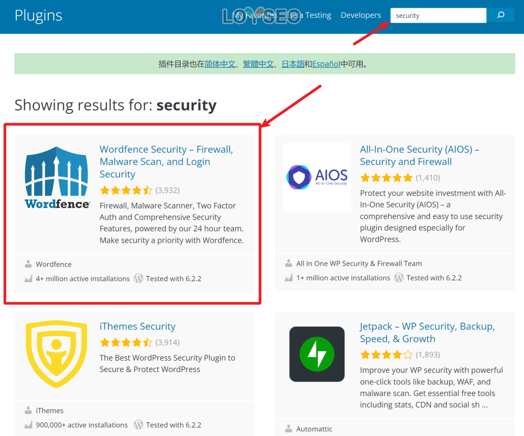Image resolution: width=524 pixels, height=436 pixels.
Task: Click the installations chart icon beside 1+ million
Action: click(289, 278)
